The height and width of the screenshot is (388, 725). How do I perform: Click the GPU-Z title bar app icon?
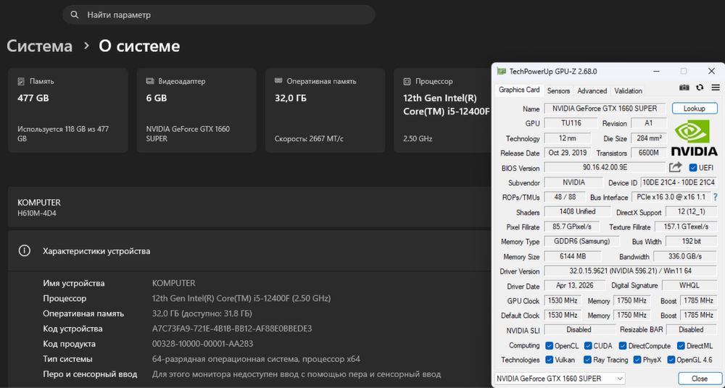coord(501,71)
